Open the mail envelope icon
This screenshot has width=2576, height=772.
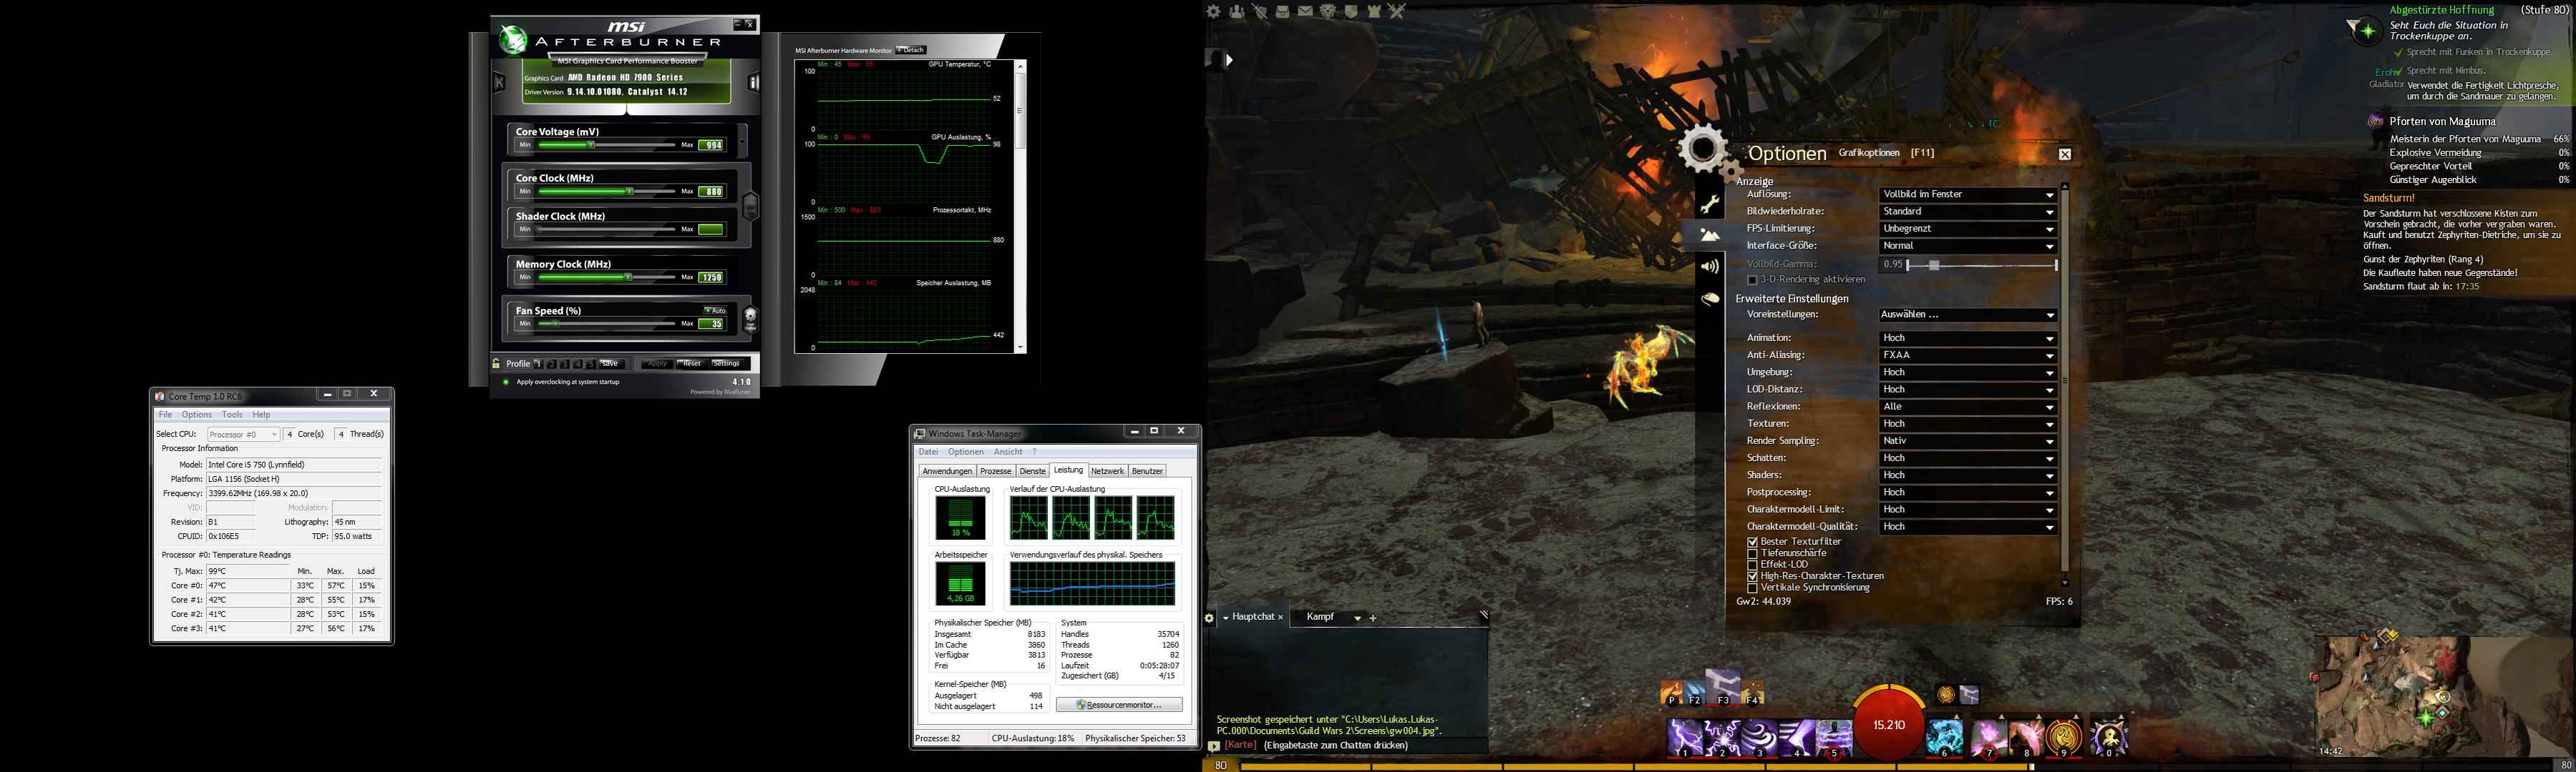1305,11
